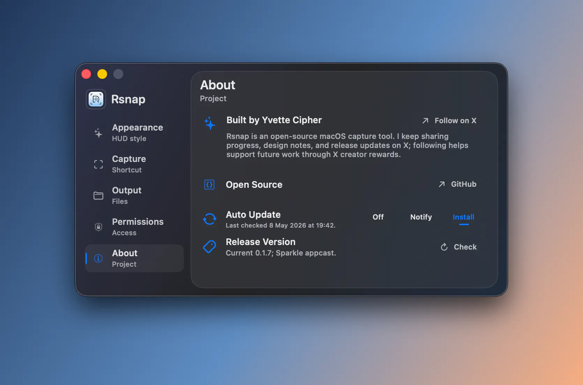Image resolution: width=583 pixels, height=385 pixels.
Task: Click the Project subtitle under About heading
Action: [x=213, y=99]
